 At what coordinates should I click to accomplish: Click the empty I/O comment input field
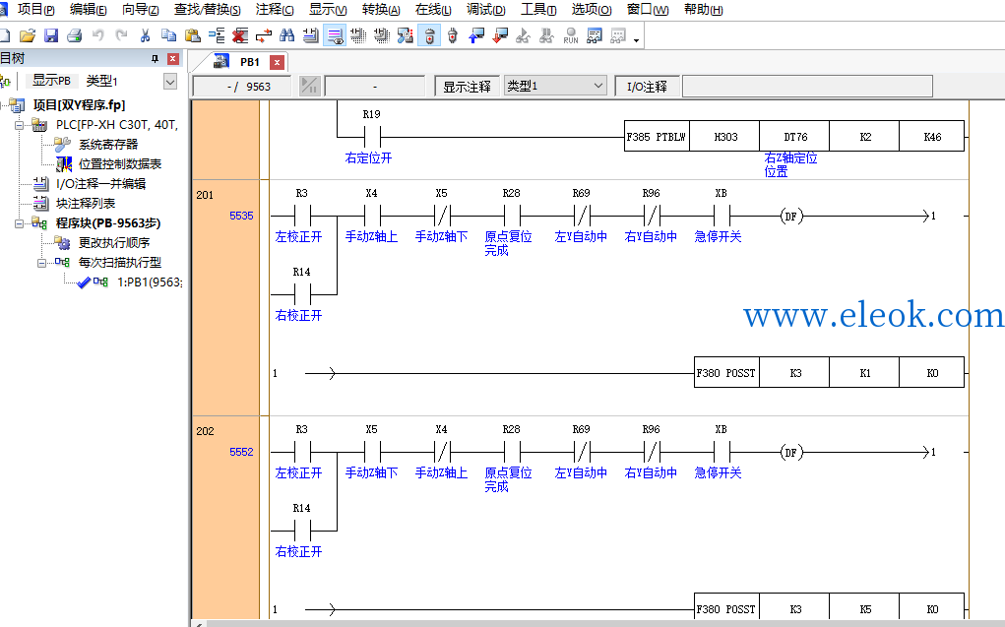pyautogui.click(x=807, y=87)
